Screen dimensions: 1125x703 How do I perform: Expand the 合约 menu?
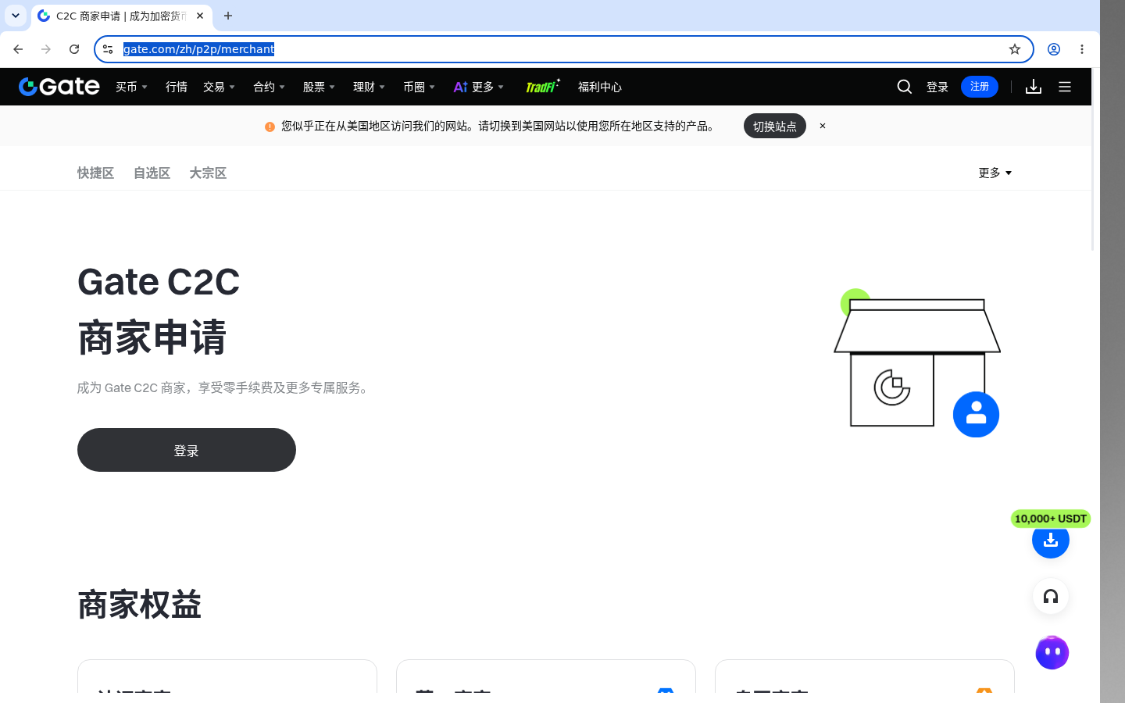(x=269, y=87)
